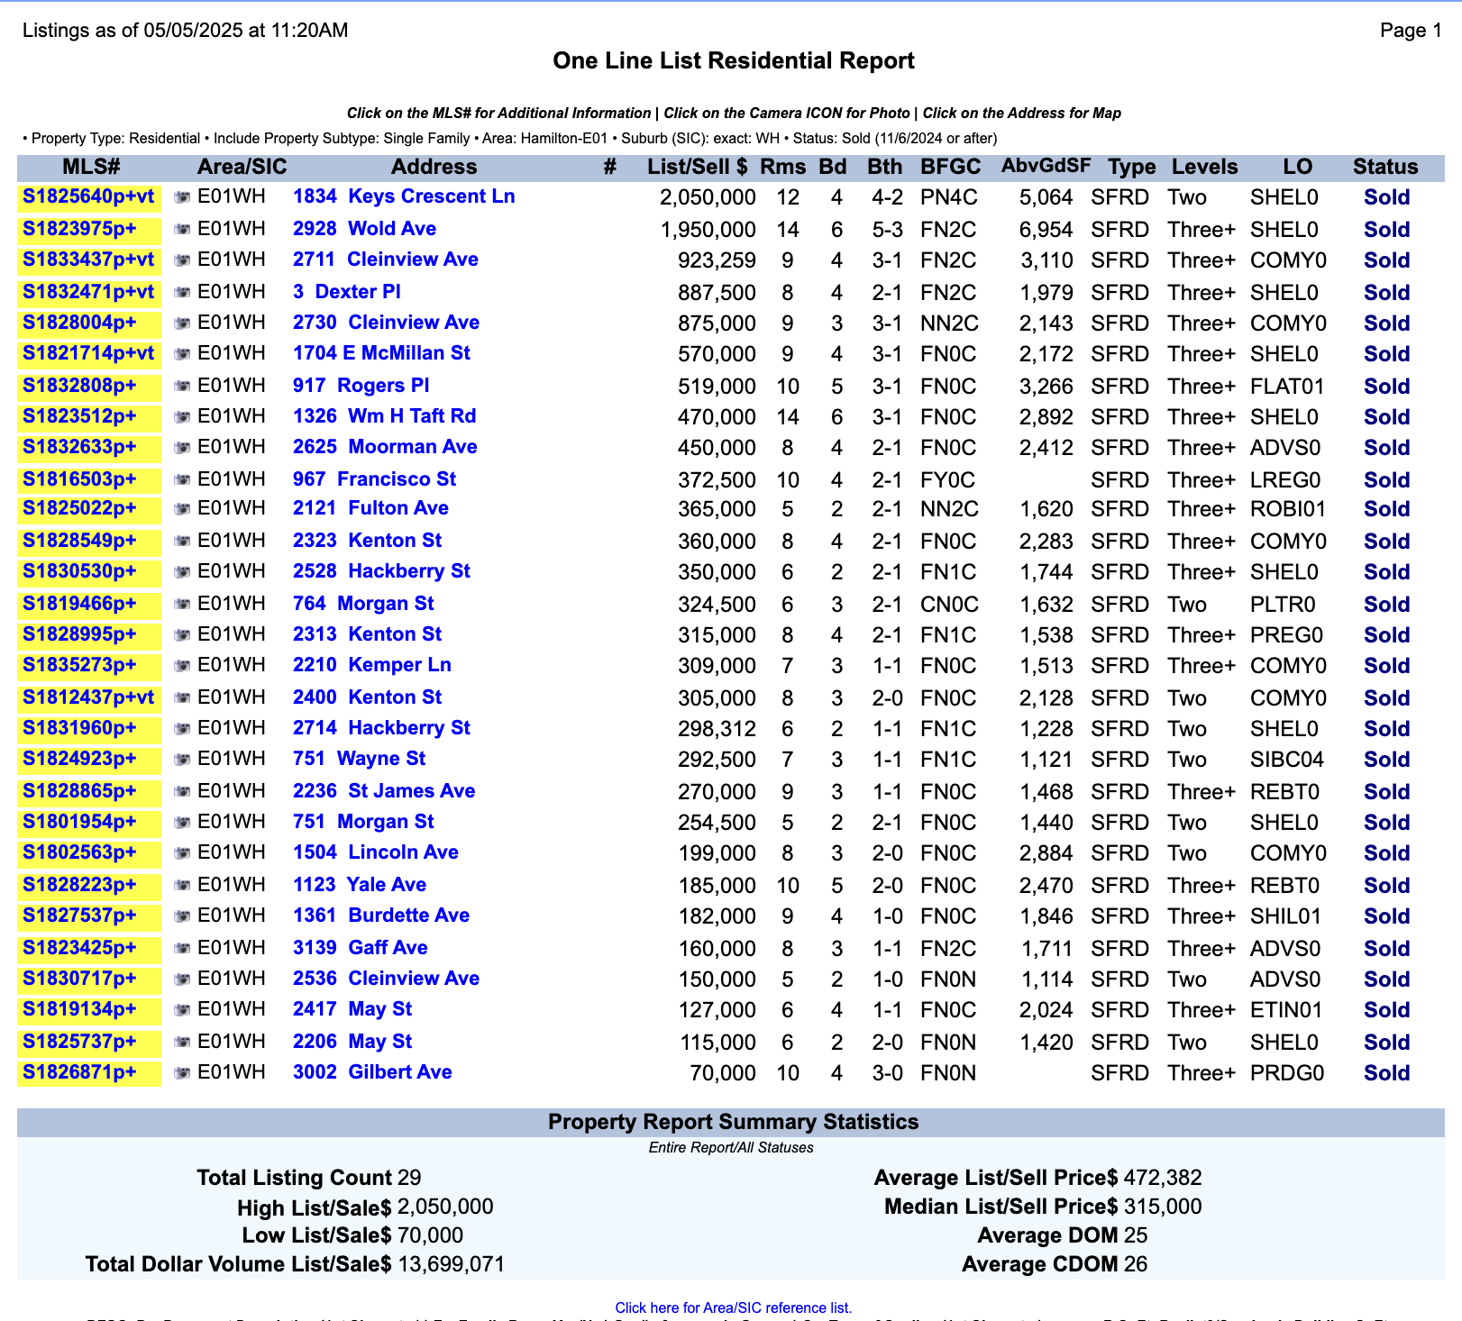Open map for 1834 Keys Crescent Ln
The height and width of the screenshot is (1321, 1462).
click(404, 196)
